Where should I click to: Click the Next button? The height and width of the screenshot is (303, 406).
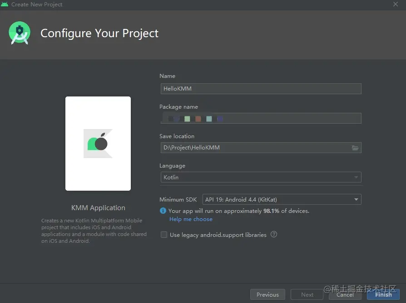point(307,294)
